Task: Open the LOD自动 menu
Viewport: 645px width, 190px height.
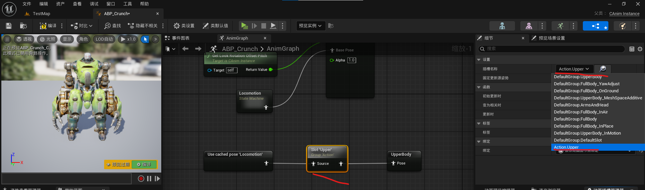Action: click(x=104, y=39)
